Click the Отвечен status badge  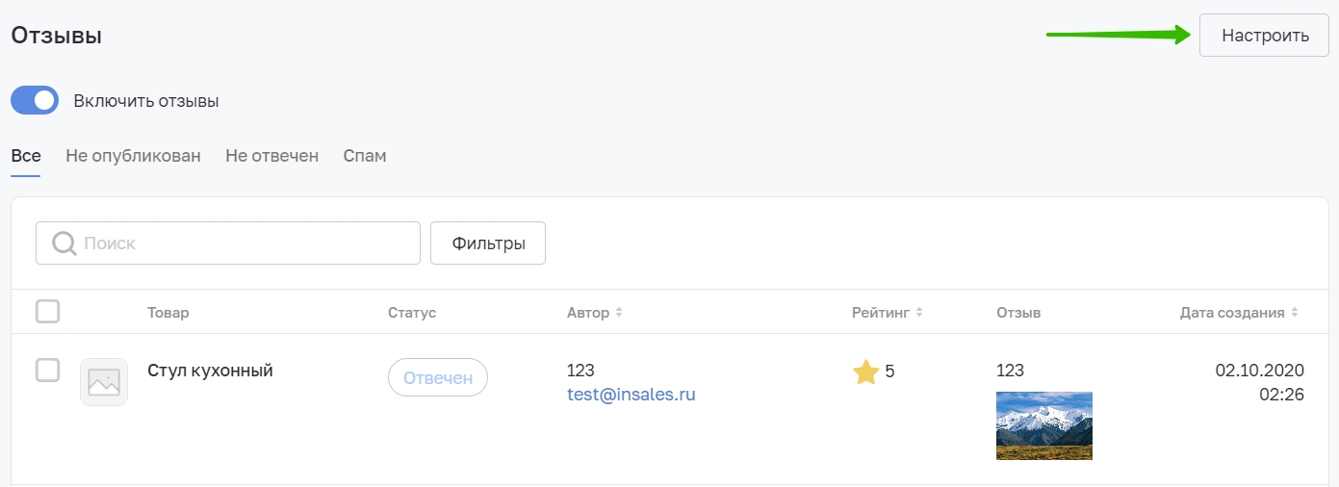tap(438, 378)
